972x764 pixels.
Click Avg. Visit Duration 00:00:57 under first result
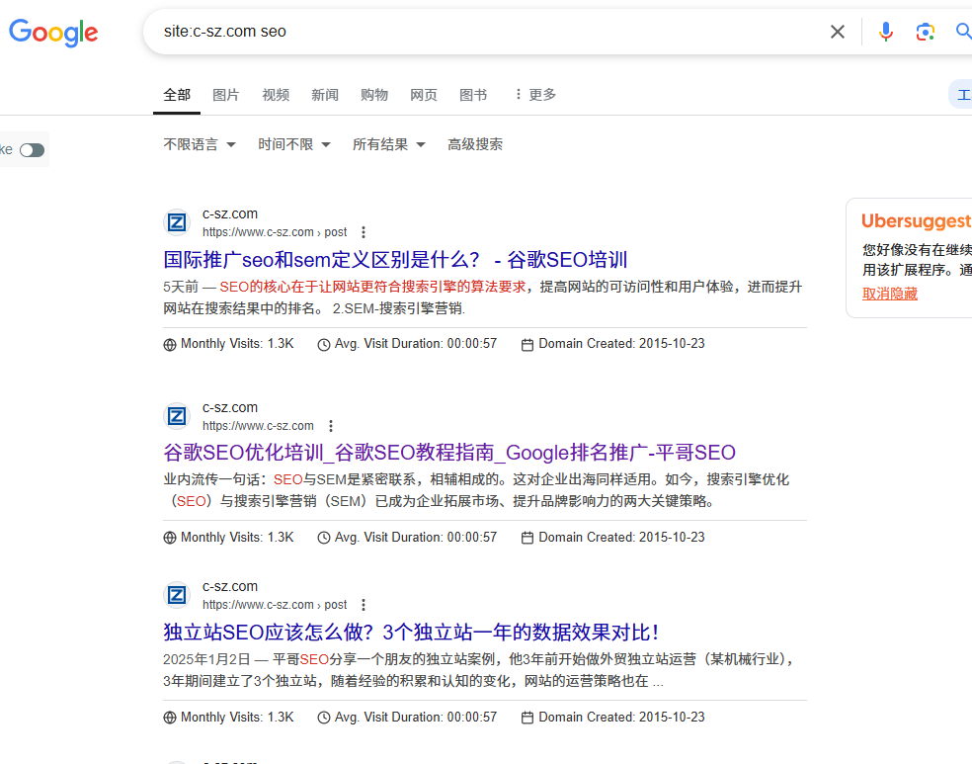click(x=415, y=344)
